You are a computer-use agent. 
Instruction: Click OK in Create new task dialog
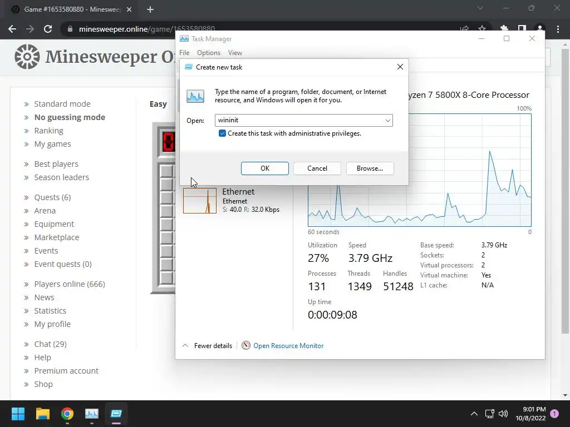tap(264, 168)
